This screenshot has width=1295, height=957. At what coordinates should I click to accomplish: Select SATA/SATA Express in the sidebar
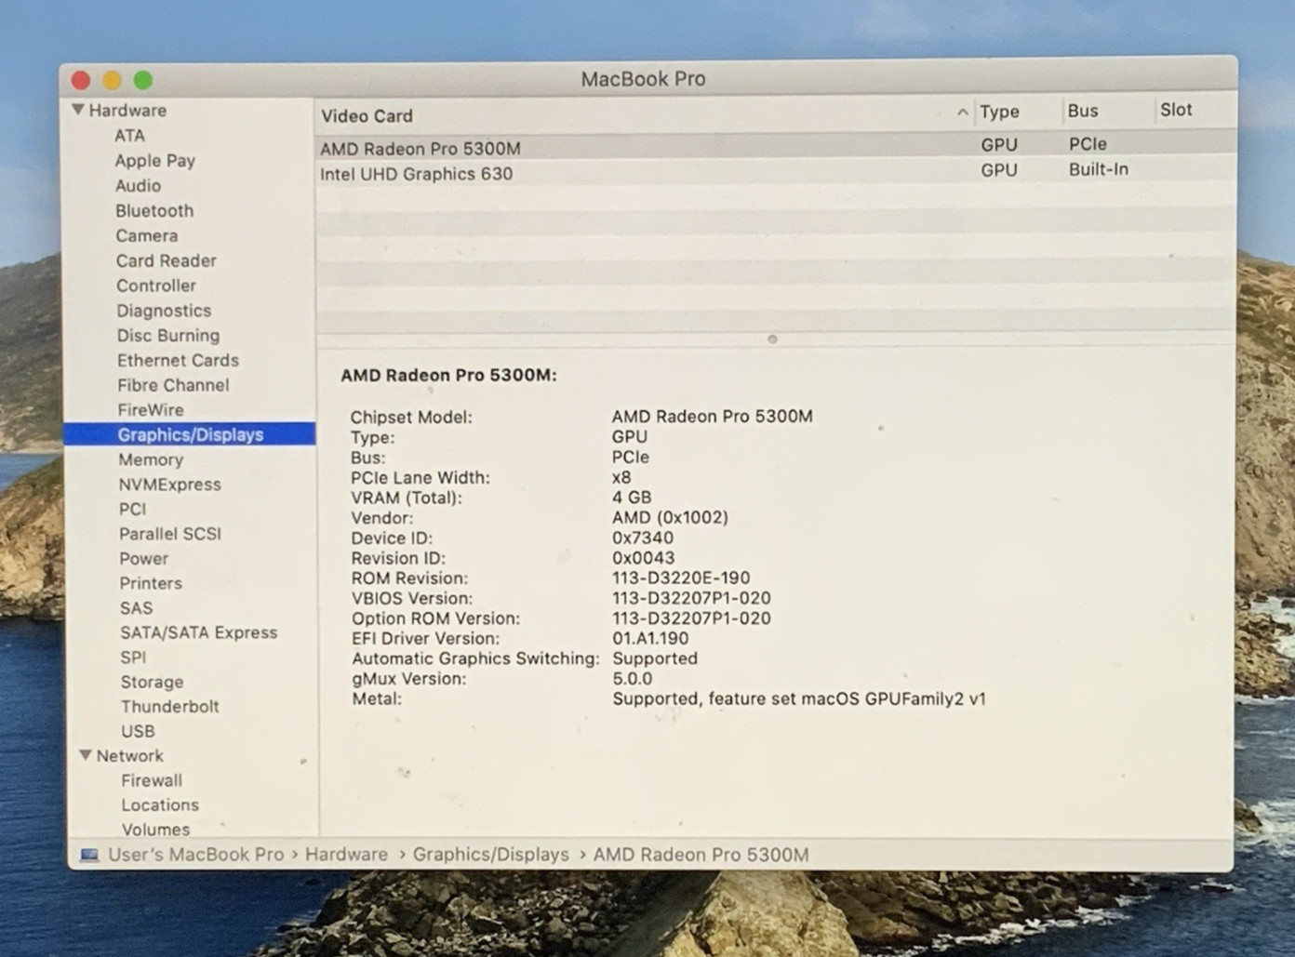[198, 632]
